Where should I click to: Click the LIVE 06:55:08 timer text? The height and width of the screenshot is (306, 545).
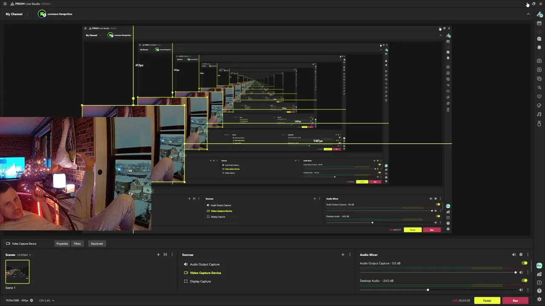[461, 300]
